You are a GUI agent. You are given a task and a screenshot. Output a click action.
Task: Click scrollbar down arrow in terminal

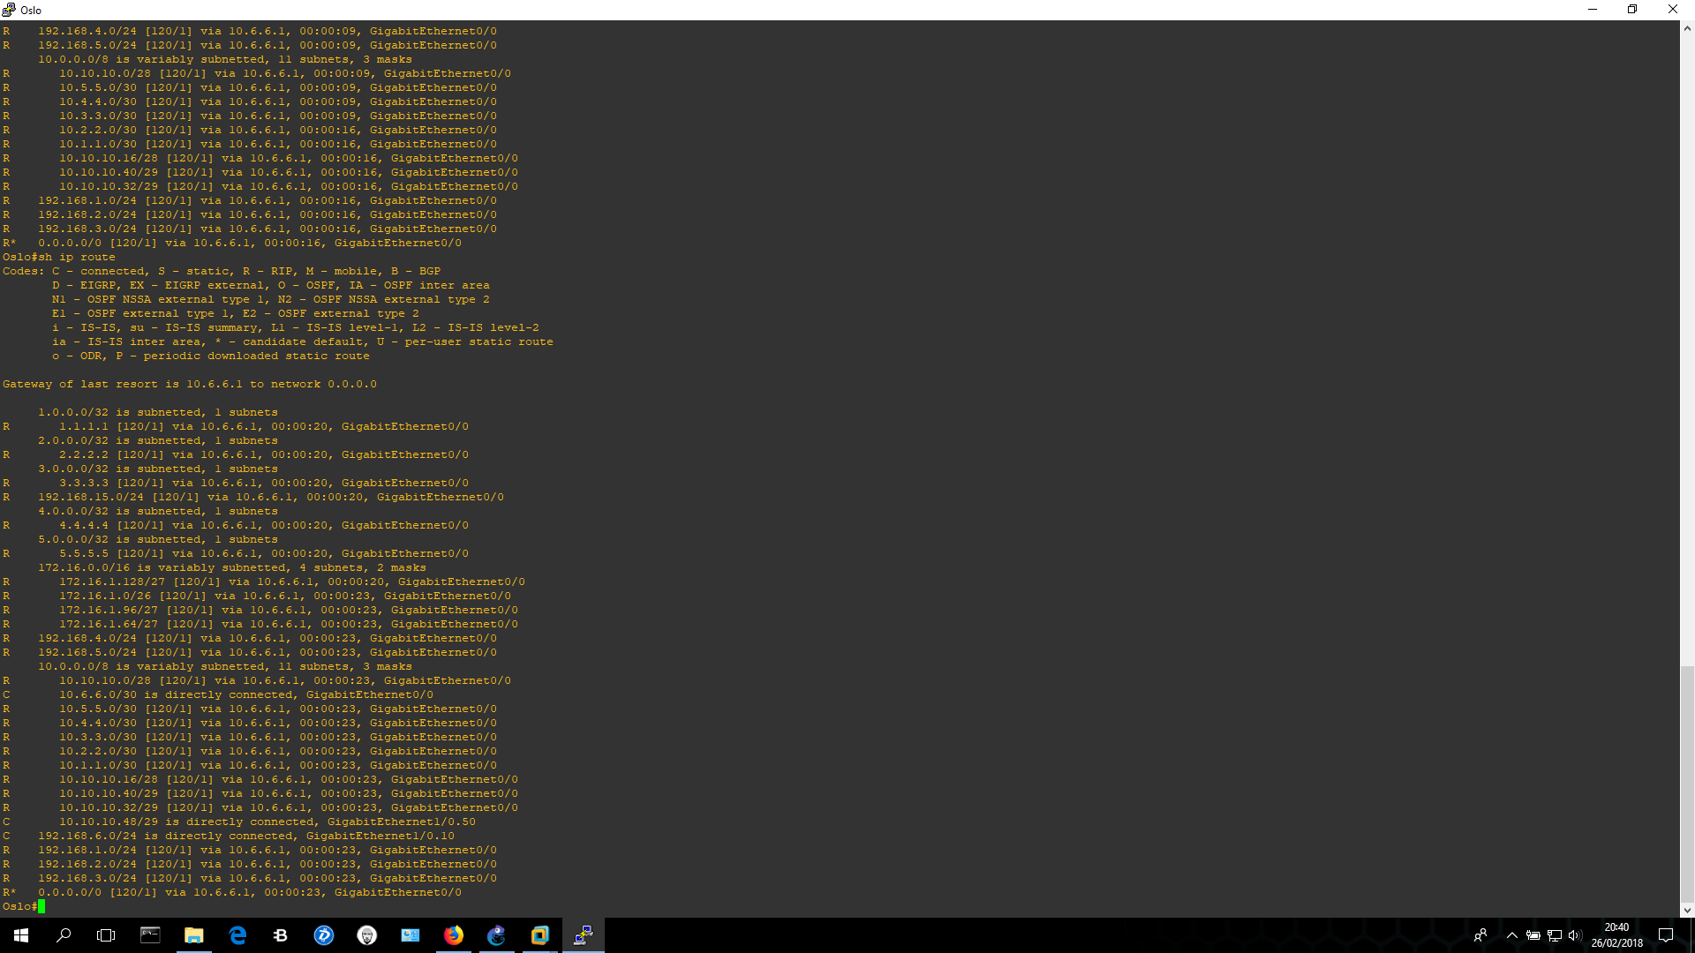pyautogui.click(x=1687, y=910)
